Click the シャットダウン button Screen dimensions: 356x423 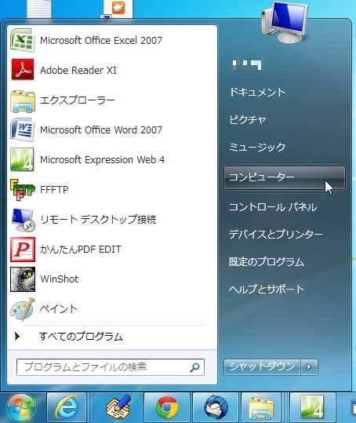point(262,367)
